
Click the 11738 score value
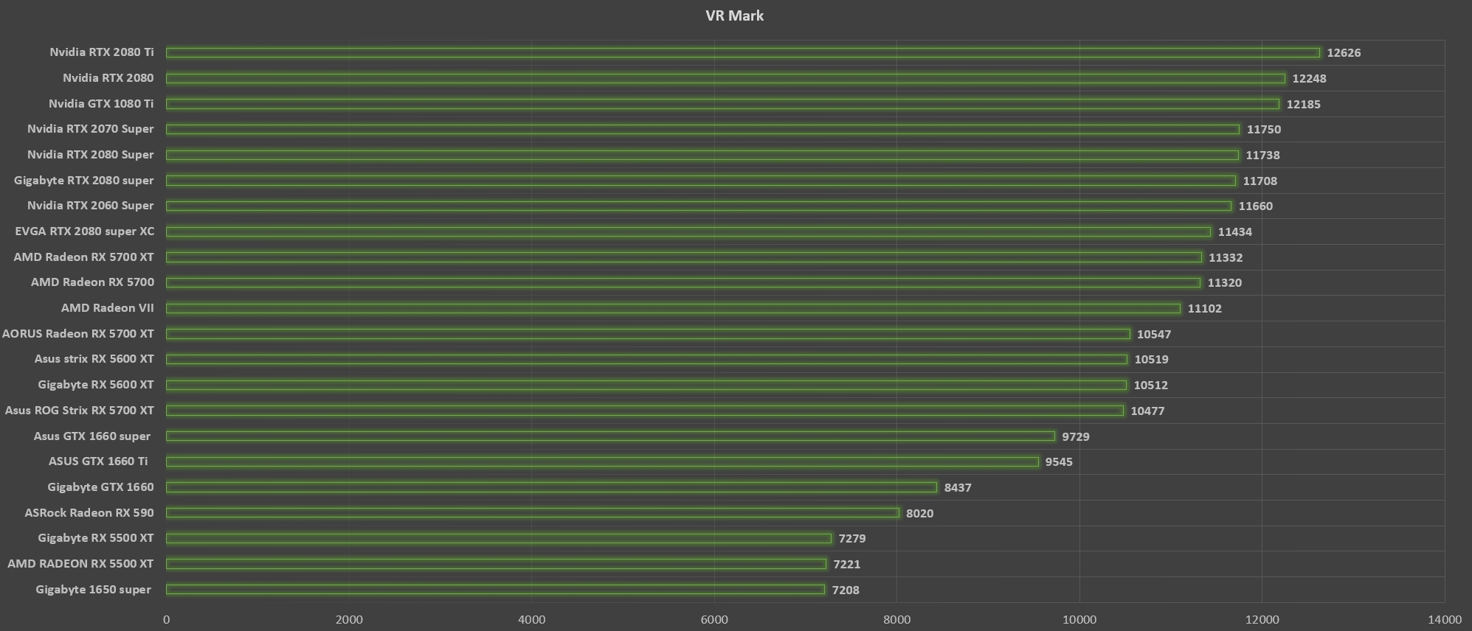point(1262,156)
